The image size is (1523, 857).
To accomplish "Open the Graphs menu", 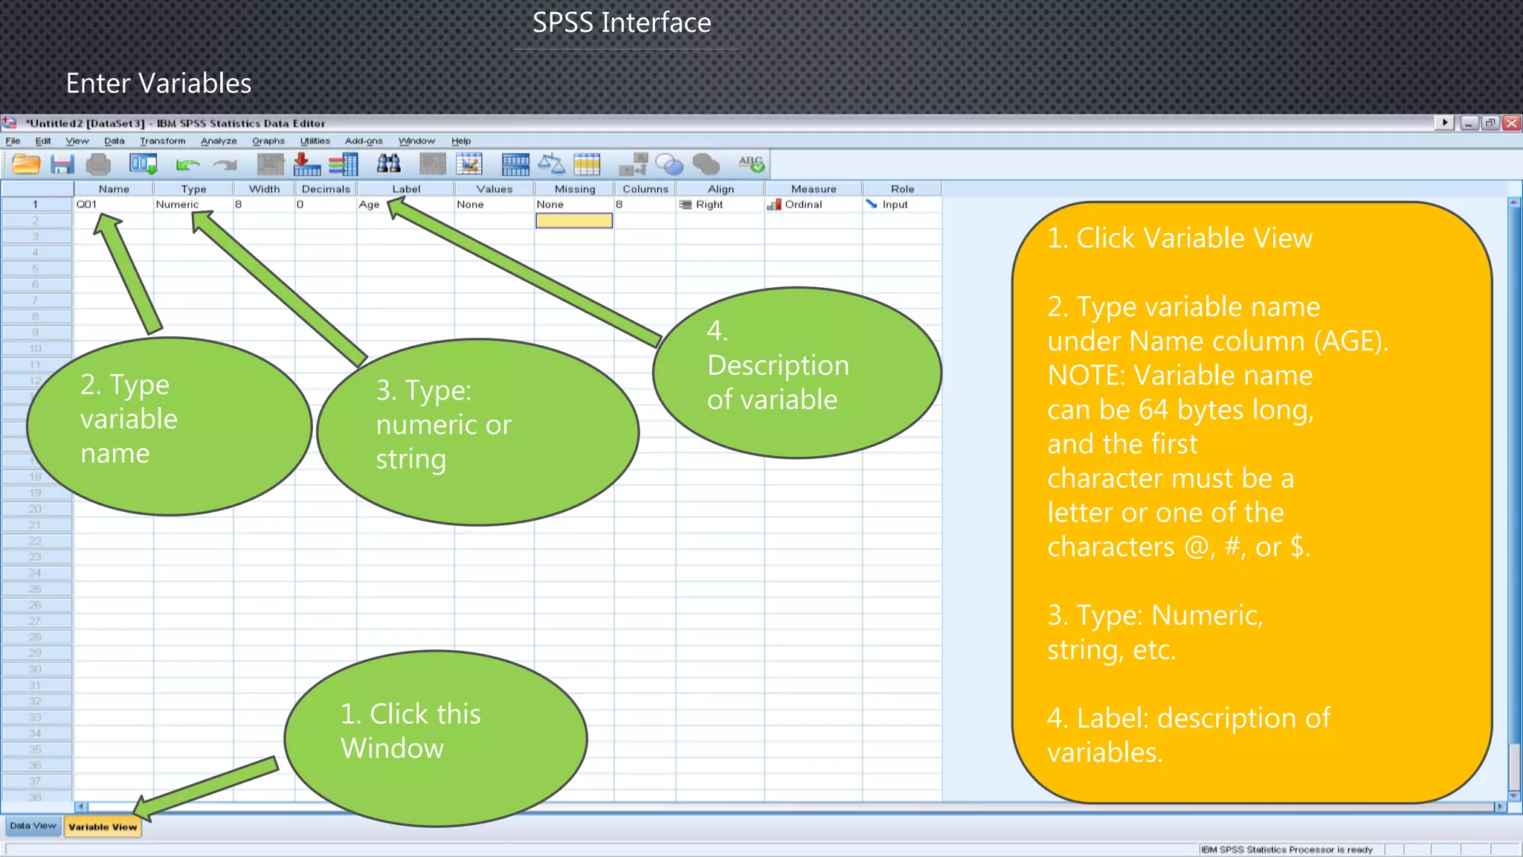I will [x=268, y=141].
